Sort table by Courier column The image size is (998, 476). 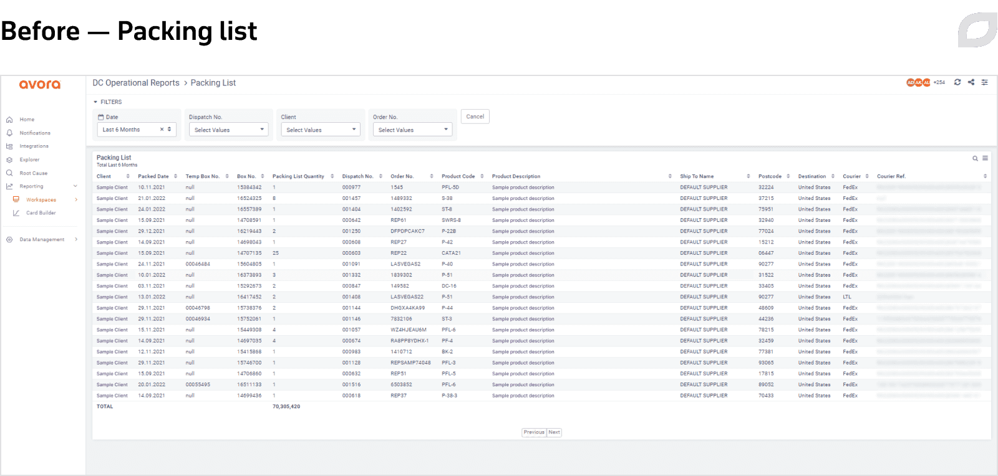867,176
